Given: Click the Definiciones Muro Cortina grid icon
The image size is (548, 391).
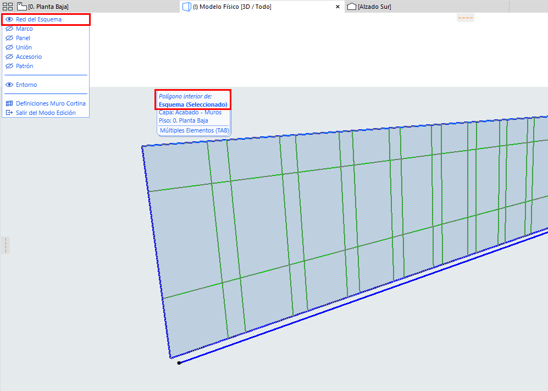Looking at the screenshot, I should (9, 103).
